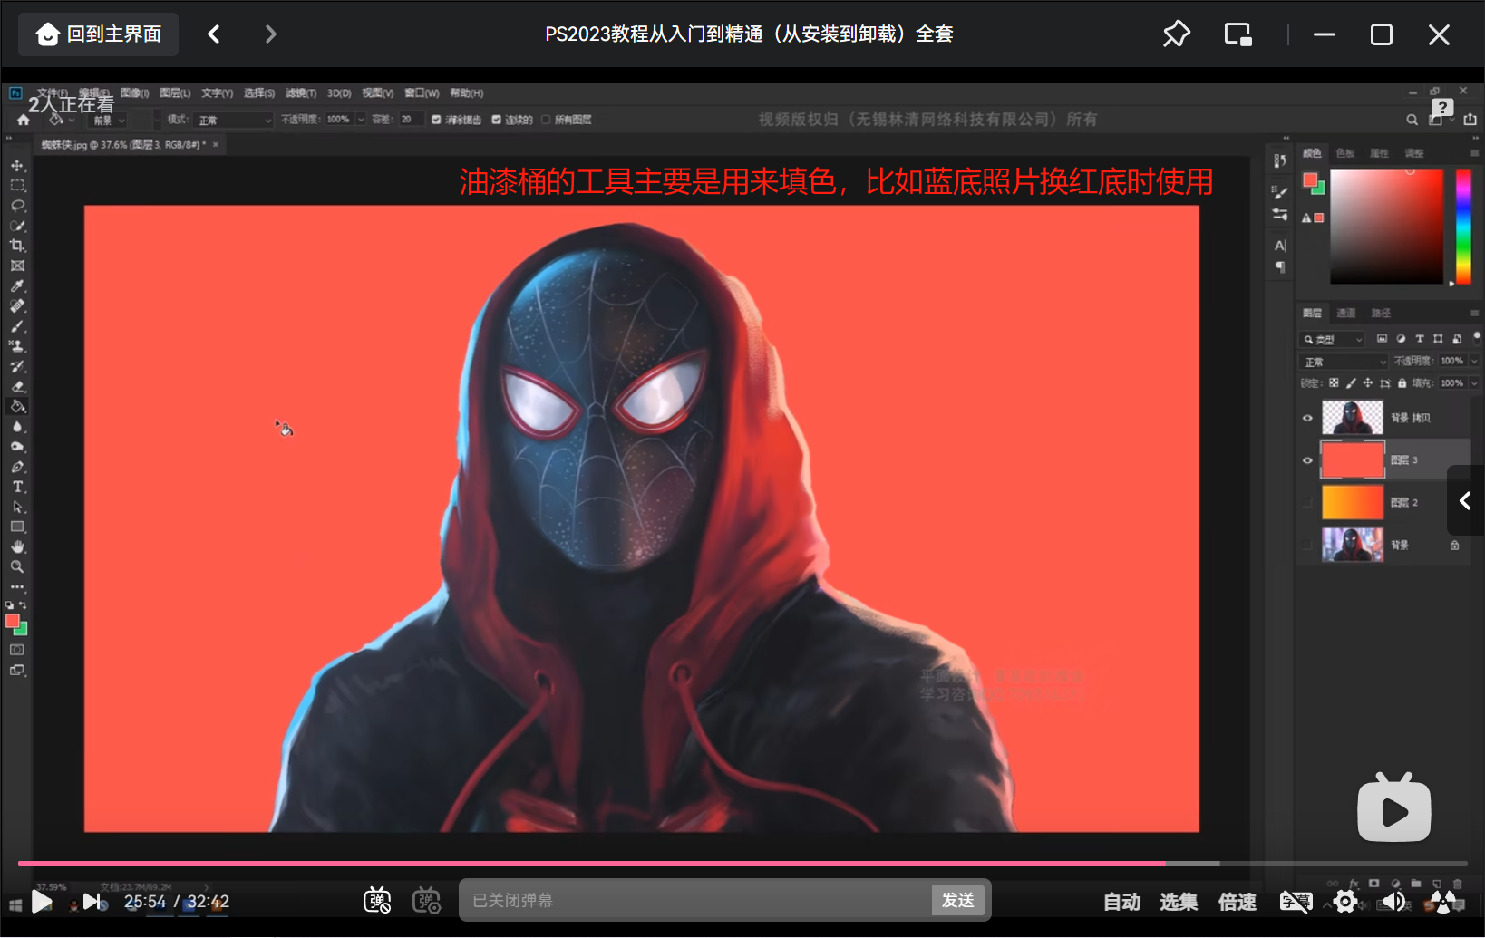Open the 图像(I) menu
Viewport: 1485px width, 938px height.
pos(134,93)
